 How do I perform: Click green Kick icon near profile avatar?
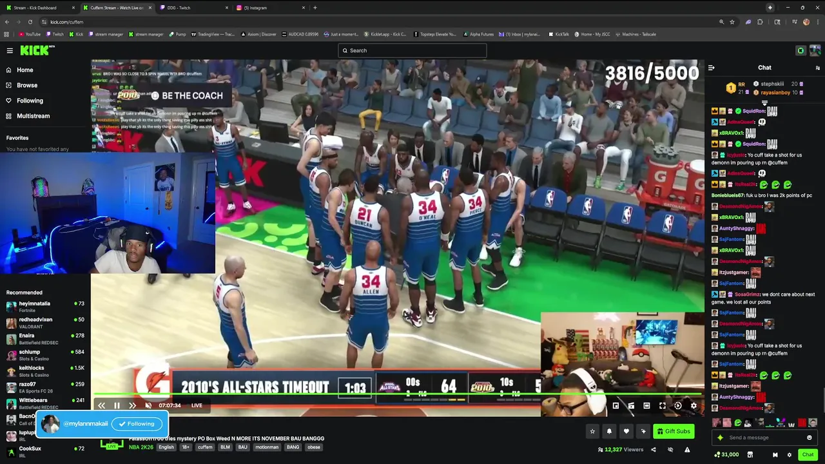(x=801, y=50)
